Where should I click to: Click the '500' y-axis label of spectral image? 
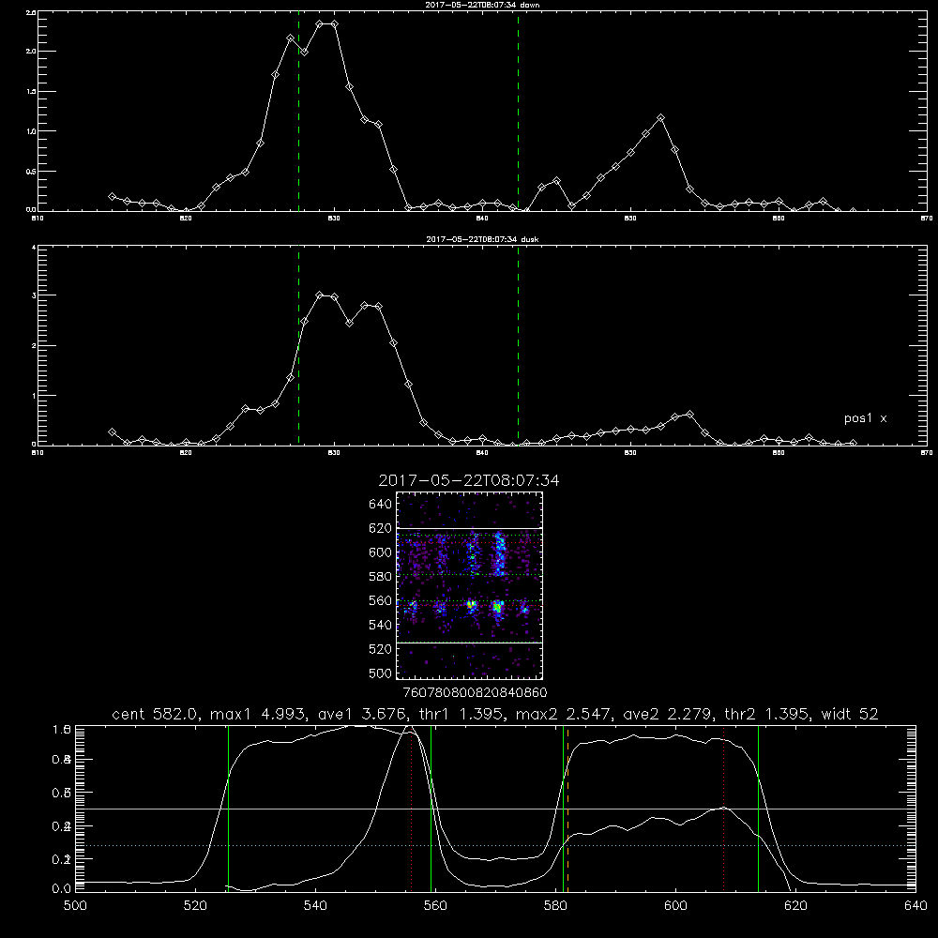381,673
